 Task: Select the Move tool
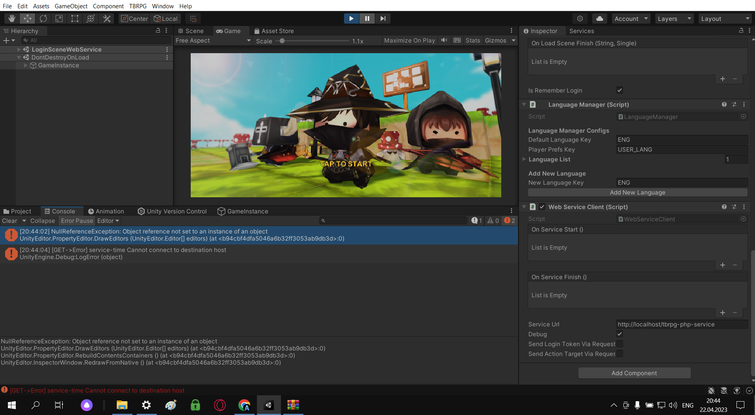pos(27,18)
